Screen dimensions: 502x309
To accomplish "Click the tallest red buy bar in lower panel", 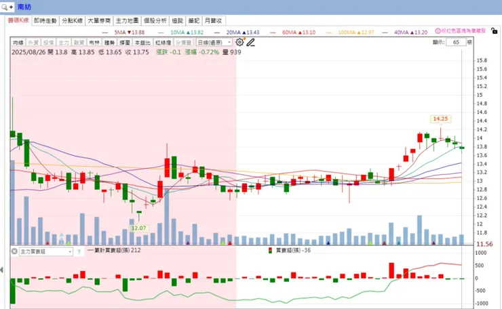I will 391,270.
